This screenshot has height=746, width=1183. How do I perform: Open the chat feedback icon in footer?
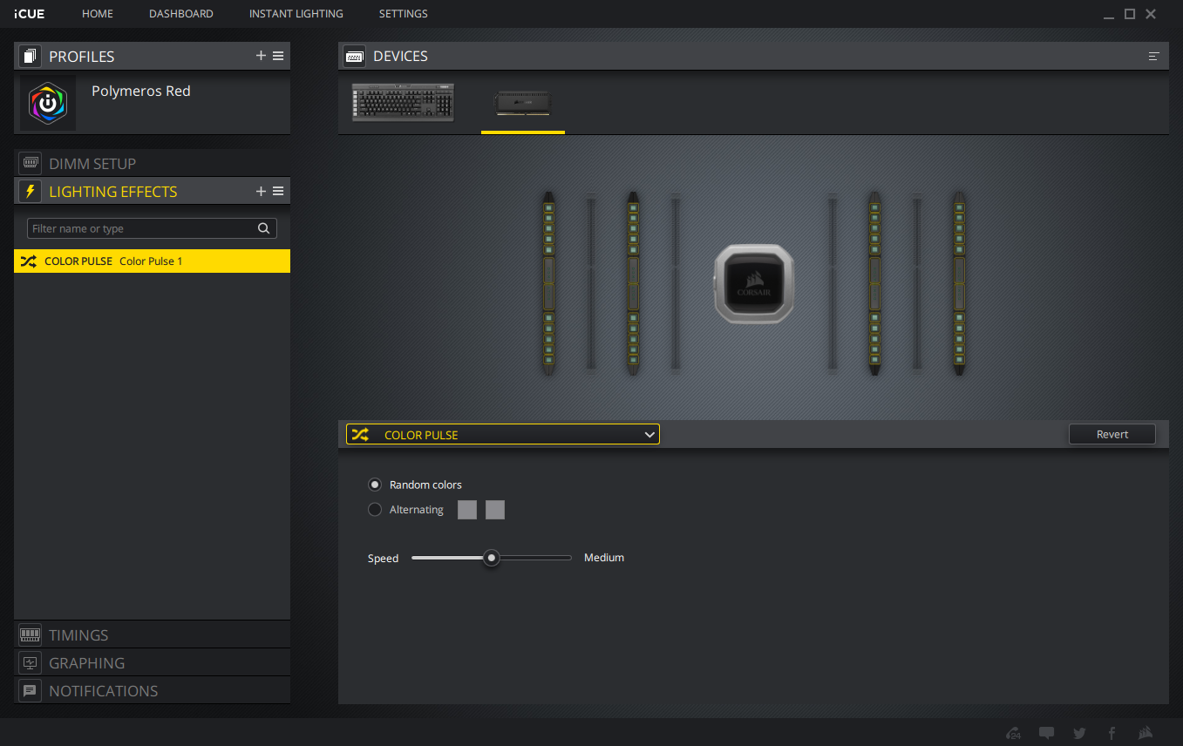tap(1046, 733)
